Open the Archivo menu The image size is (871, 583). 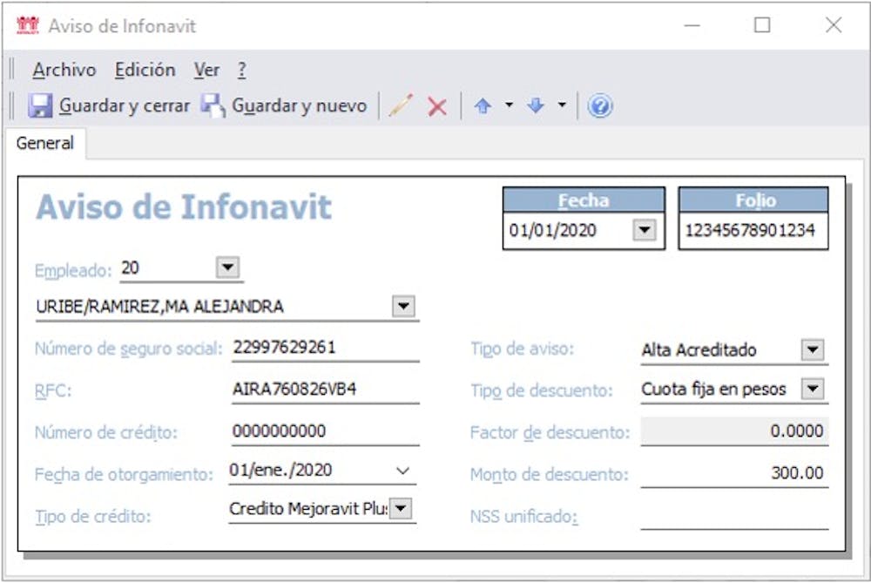[x=64, y=70]
